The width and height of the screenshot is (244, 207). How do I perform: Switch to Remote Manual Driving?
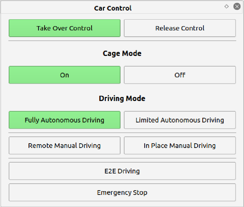click(x=65, y=145)
